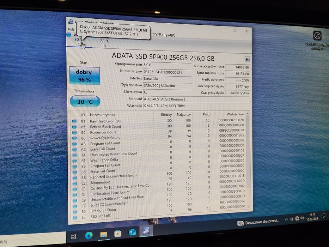Open Outlook from the taskbar

pos(132,232)
